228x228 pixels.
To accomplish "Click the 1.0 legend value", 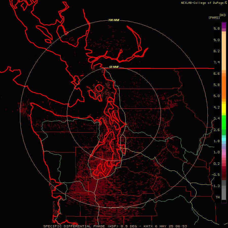I will (217, 152).
